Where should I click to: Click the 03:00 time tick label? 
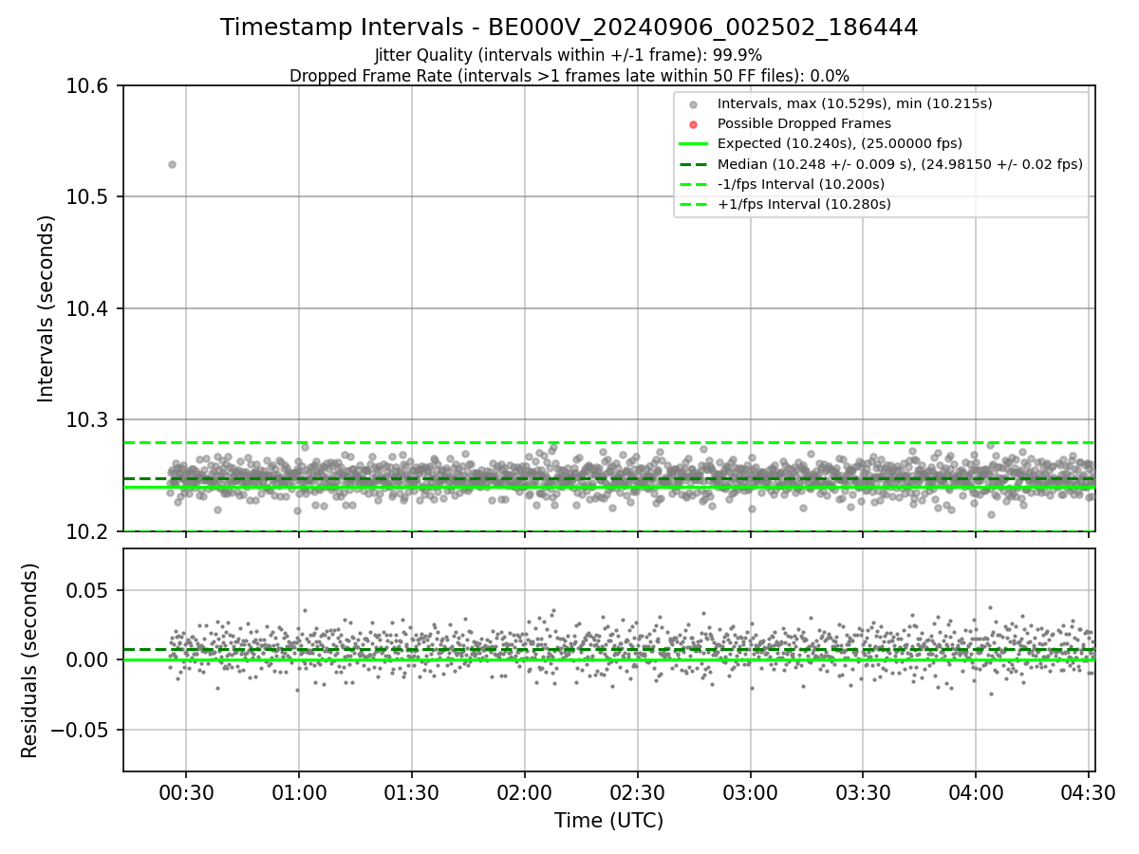click(750, 792)
